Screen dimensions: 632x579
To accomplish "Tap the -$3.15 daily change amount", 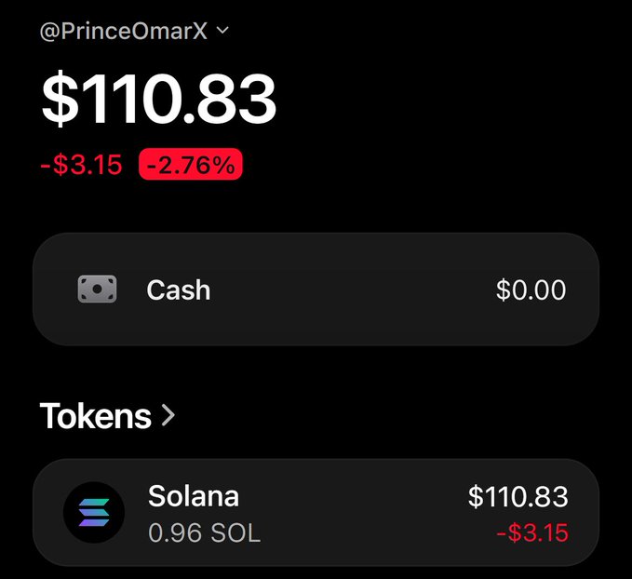I will (81, 165).
